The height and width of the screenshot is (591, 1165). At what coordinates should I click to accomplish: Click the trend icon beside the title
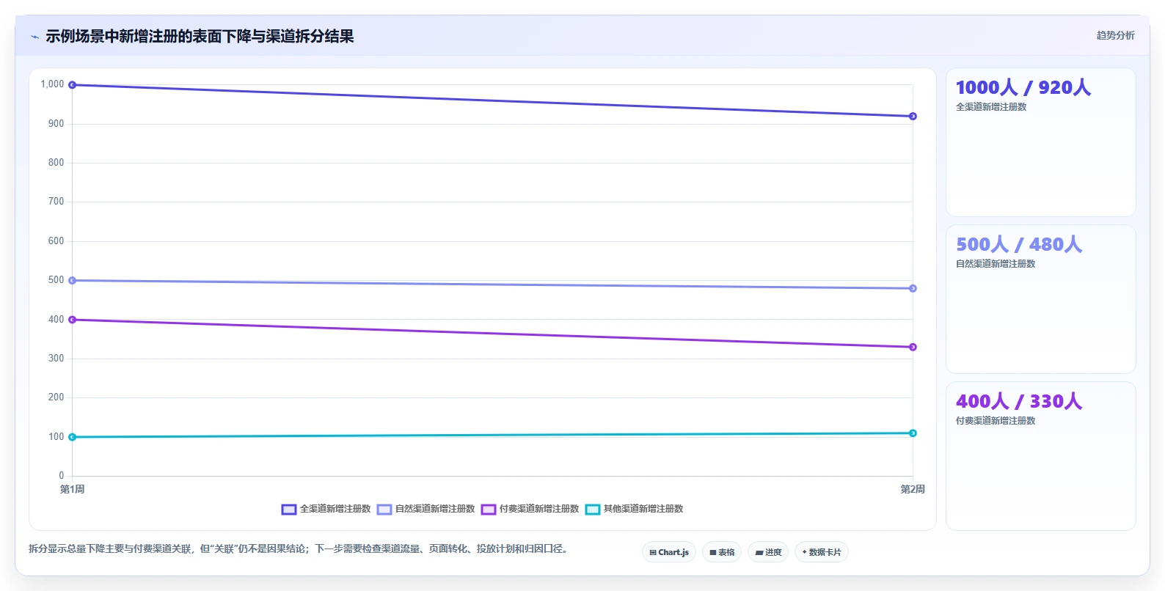coord(34,37)
